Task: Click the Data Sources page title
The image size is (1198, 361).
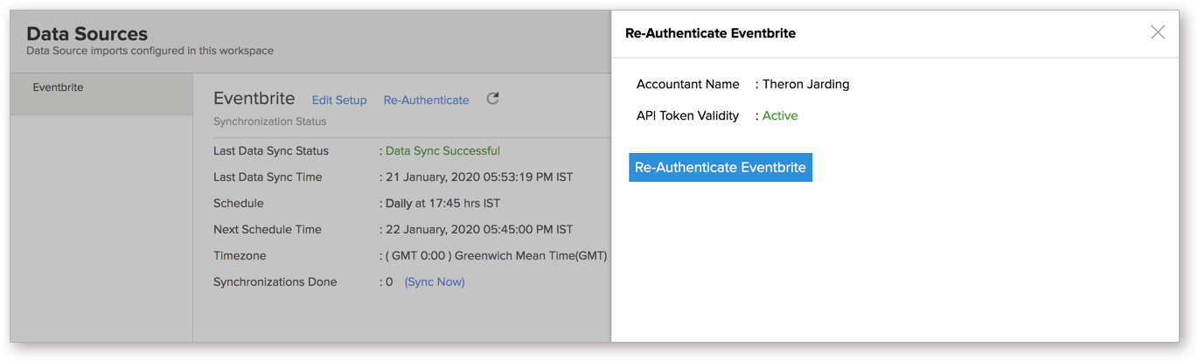Action: click(x=87, y=34)
